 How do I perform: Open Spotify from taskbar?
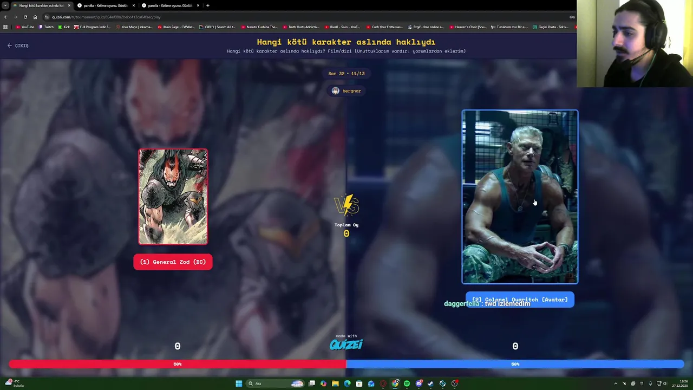pos(407,383)
